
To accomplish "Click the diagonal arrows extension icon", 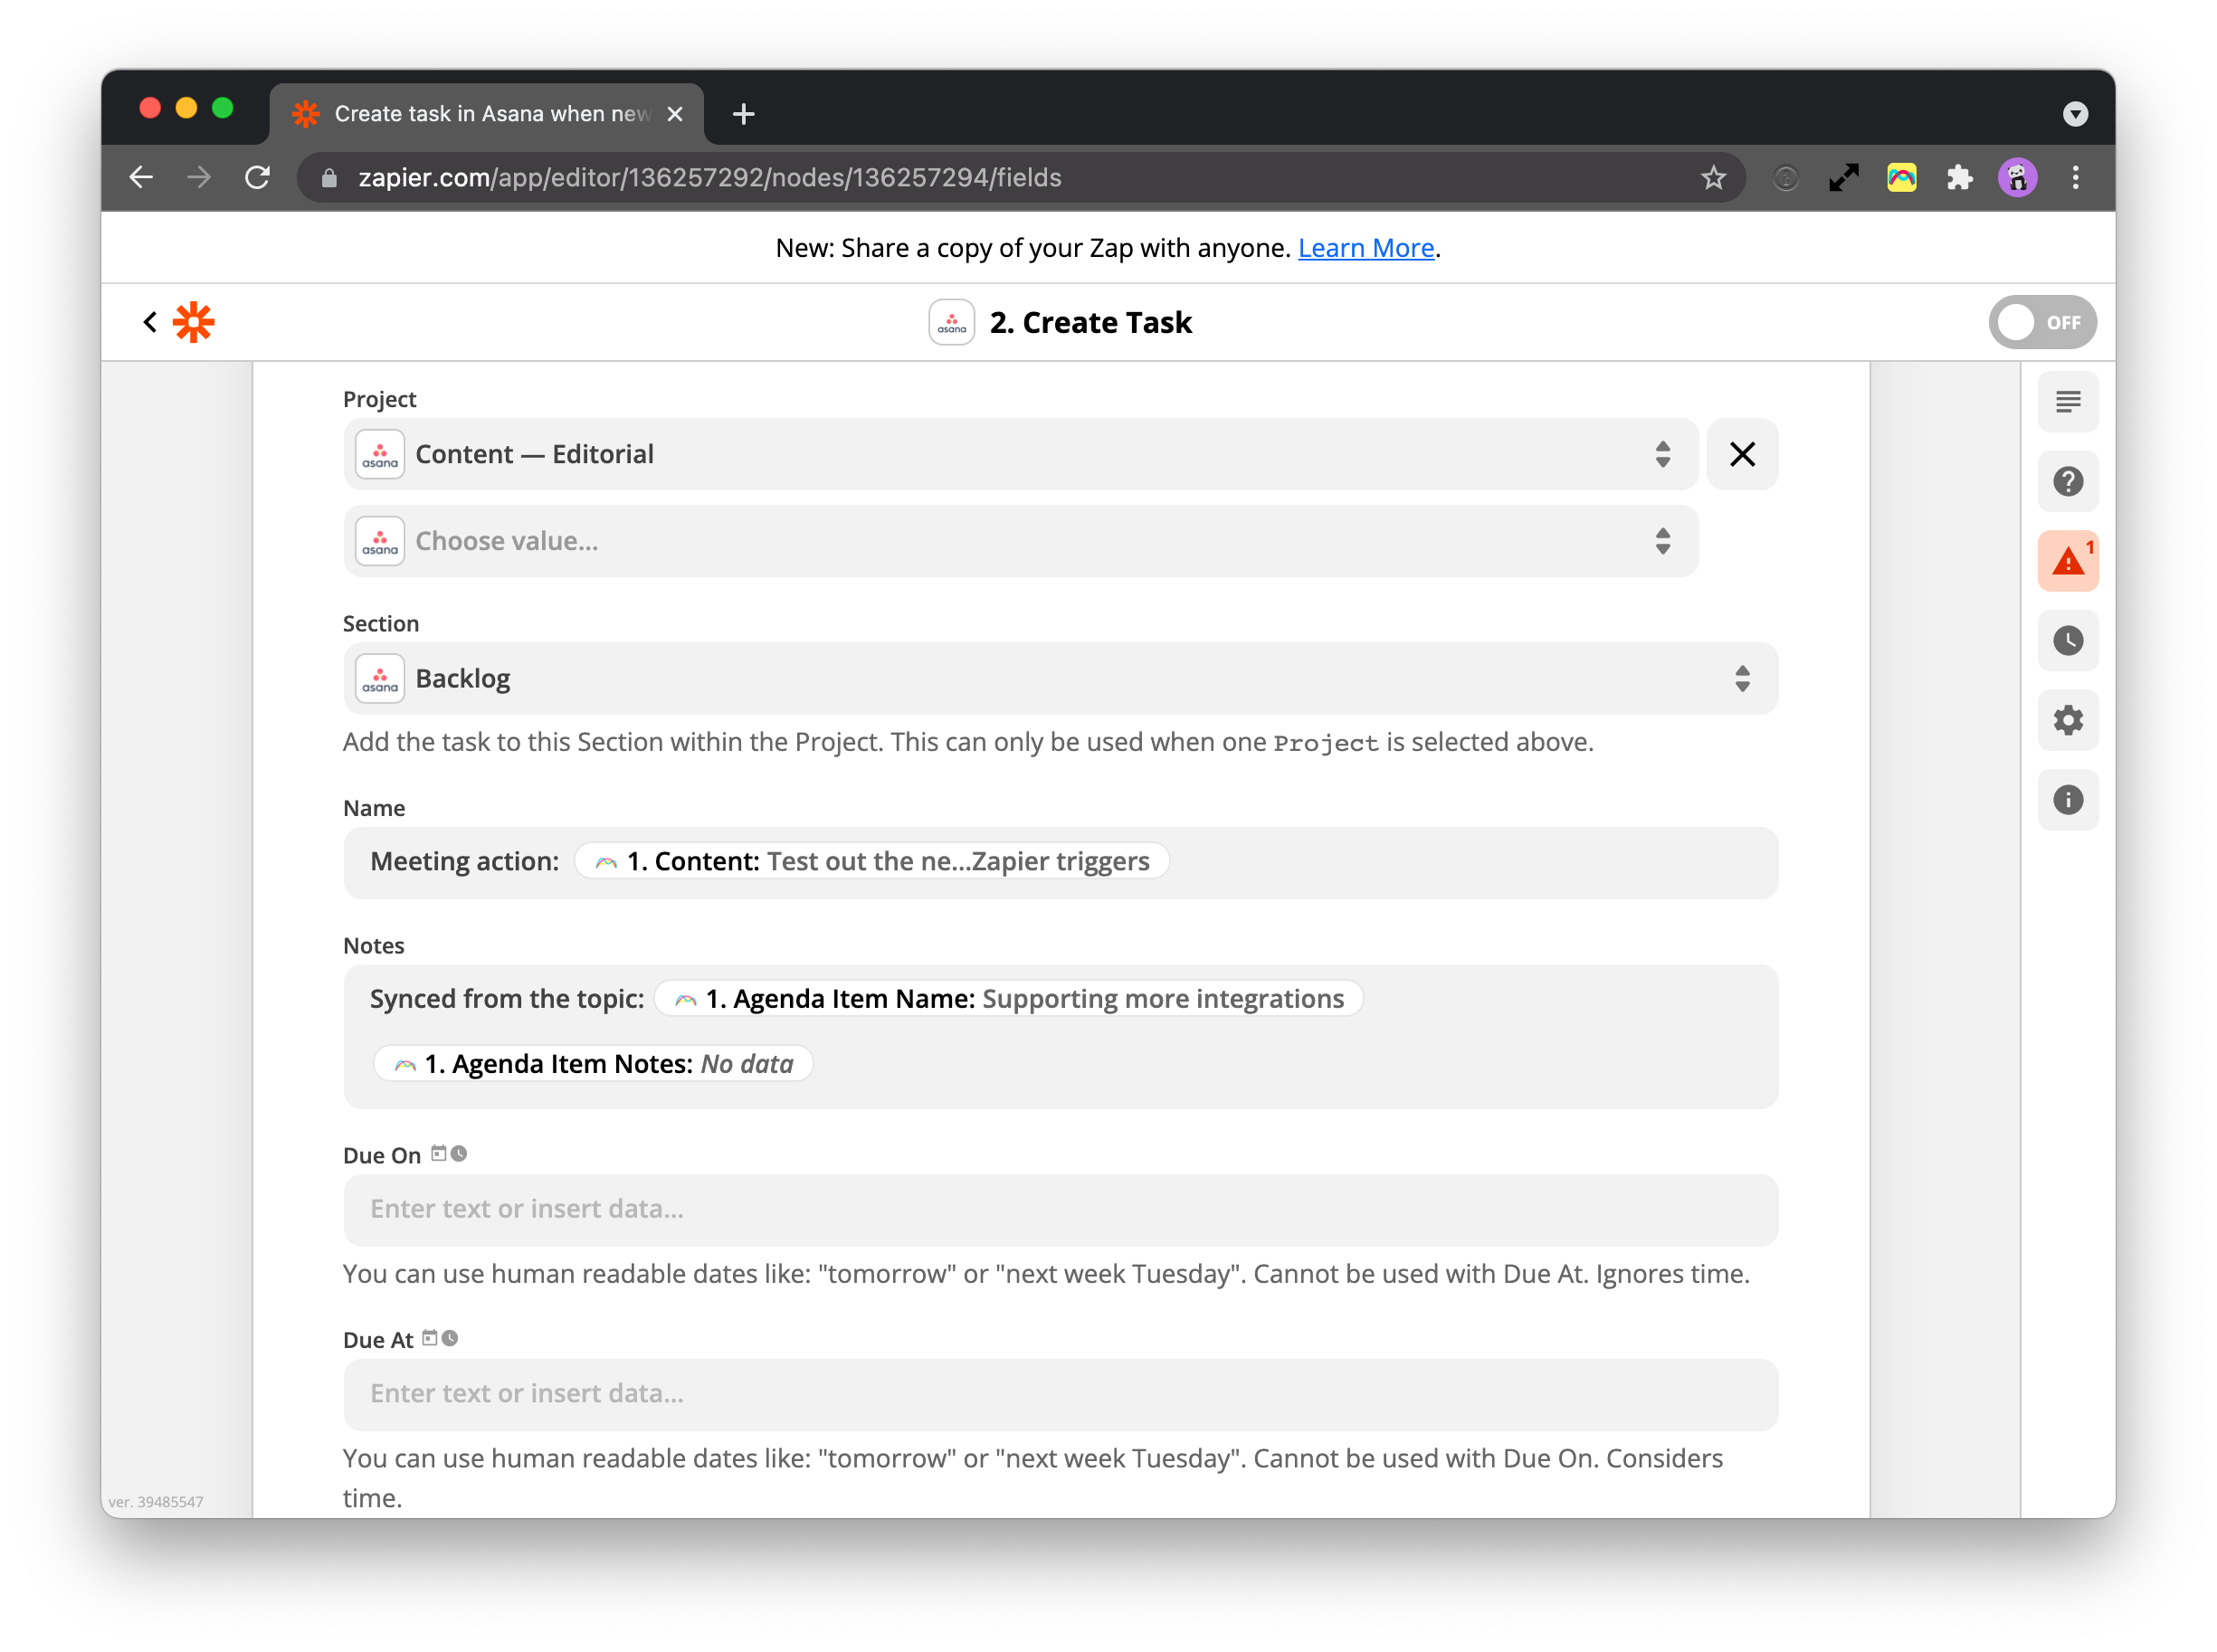I will [1842, 177].
